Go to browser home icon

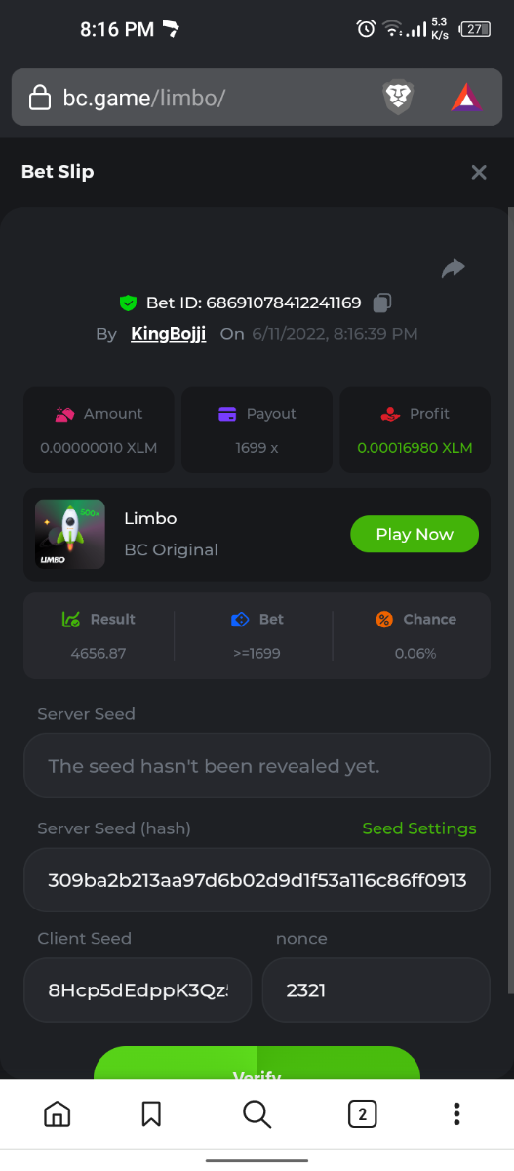coord(58,1113)
